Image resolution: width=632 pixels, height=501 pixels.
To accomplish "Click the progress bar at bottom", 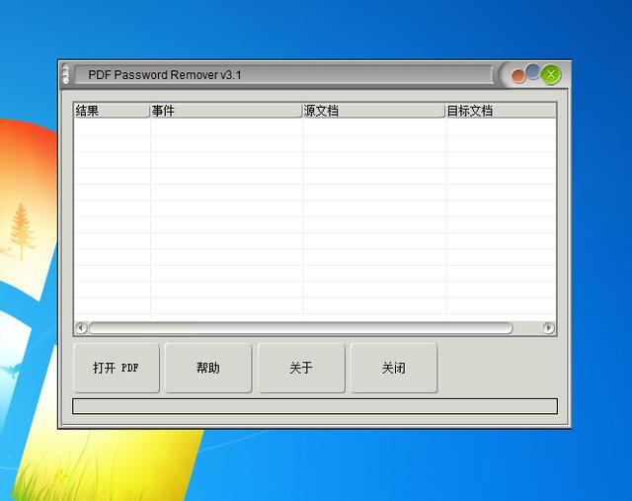I will pyautogui.click(x=315, y=406).
